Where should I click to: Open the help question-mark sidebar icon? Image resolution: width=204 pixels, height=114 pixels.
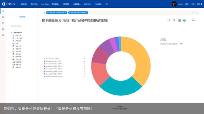(x=3, y=23)
